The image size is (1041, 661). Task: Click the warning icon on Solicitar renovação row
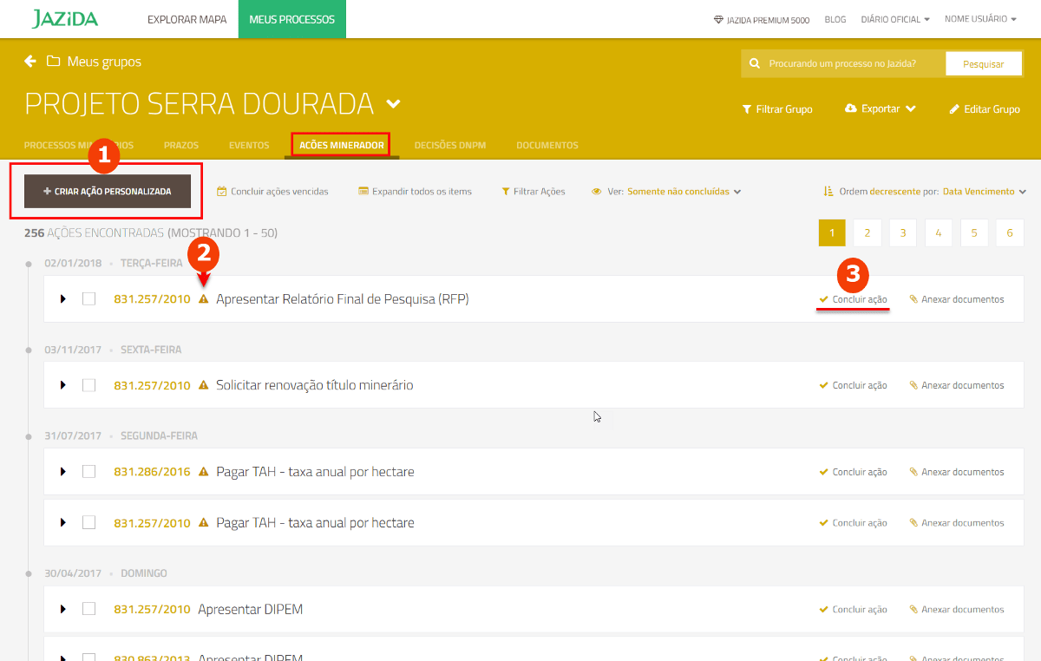pos(204,385)
